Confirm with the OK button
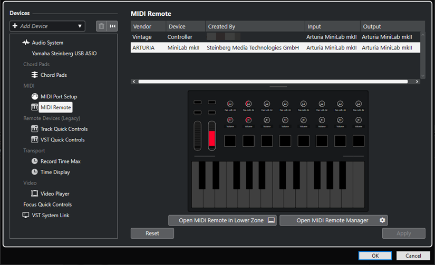Screen dimensions: 435x265 pyautogui.click(x=375, y=256)
